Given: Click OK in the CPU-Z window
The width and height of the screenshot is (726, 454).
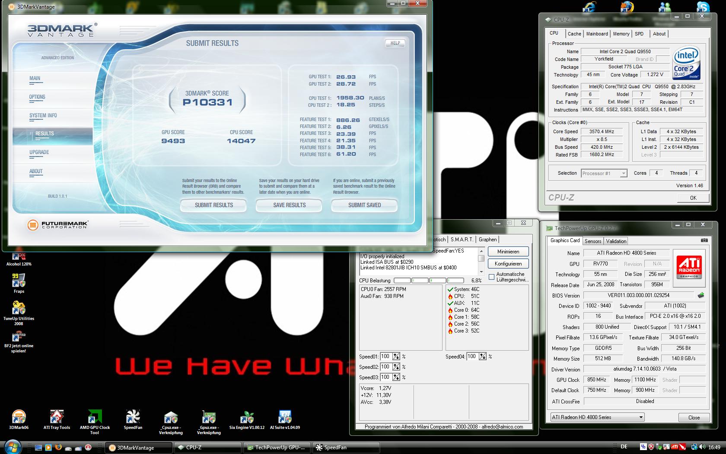Looking at the screenshot, I should pos(693,198).
